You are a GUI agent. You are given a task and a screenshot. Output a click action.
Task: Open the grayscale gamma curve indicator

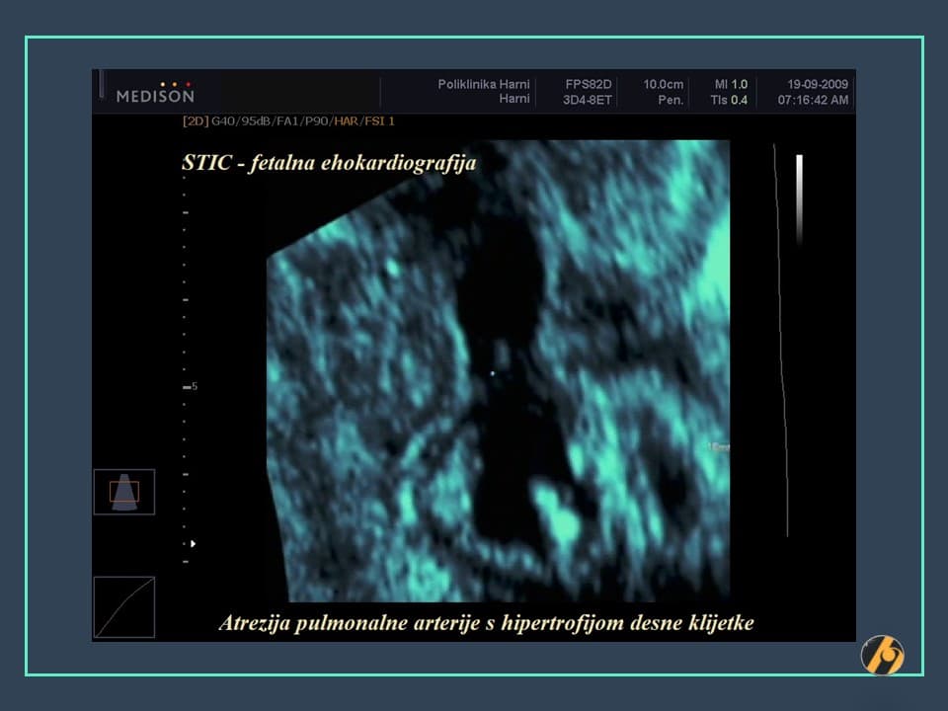[124, 606]
